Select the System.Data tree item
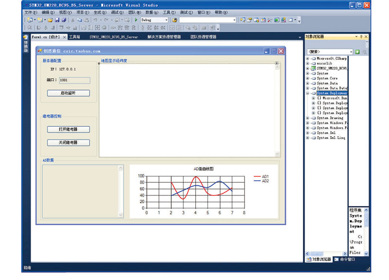Image resolution: width=389 pixels, height=280 pixels. point(327,83)
